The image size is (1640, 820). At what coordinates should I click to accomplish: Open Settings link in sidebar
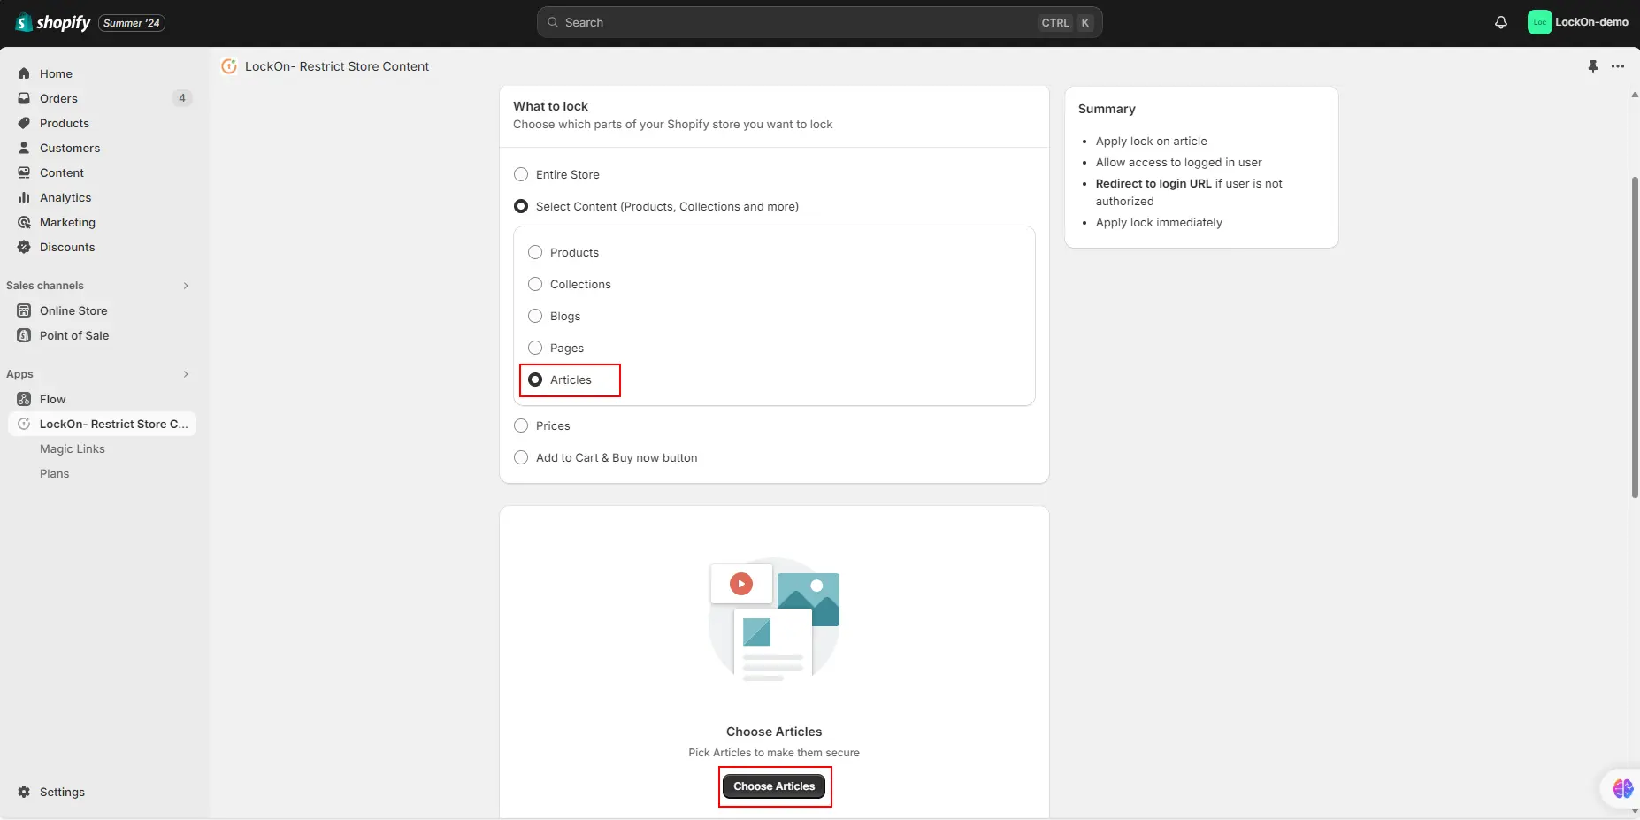(62, 792)
